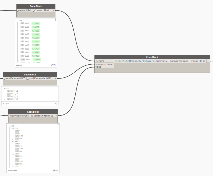Click into SetParameterByName code text
This screenshot has height=176, width=213.
(x=160, y=61)
